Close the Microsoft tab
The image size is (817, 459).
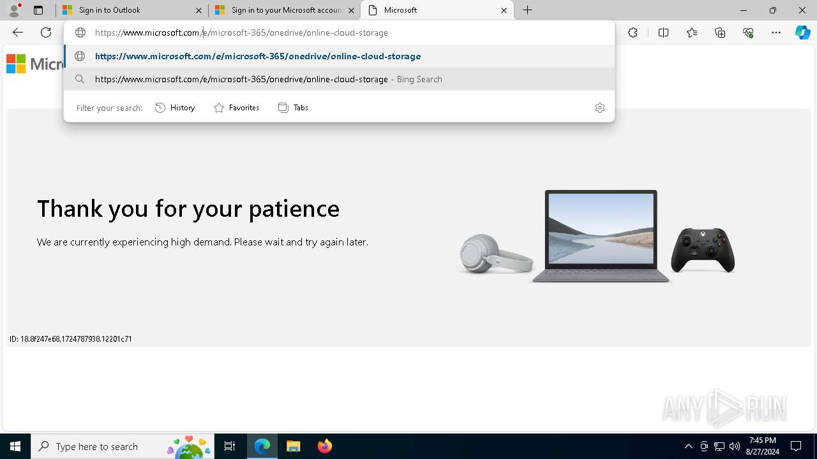[x=504, y=10]
